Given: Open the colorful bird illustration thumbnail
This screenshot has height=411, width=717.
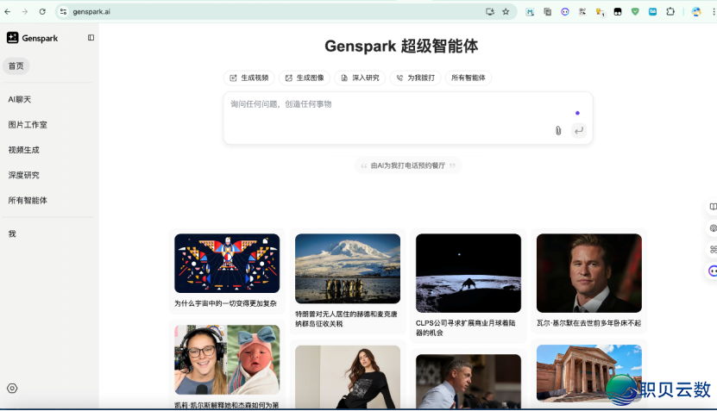Looking at the screenshot, I should coord(227,263).
